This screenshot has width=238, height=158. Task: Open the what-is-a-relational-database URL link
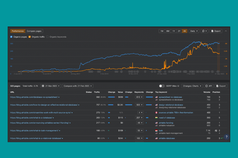tap(36, 138)
